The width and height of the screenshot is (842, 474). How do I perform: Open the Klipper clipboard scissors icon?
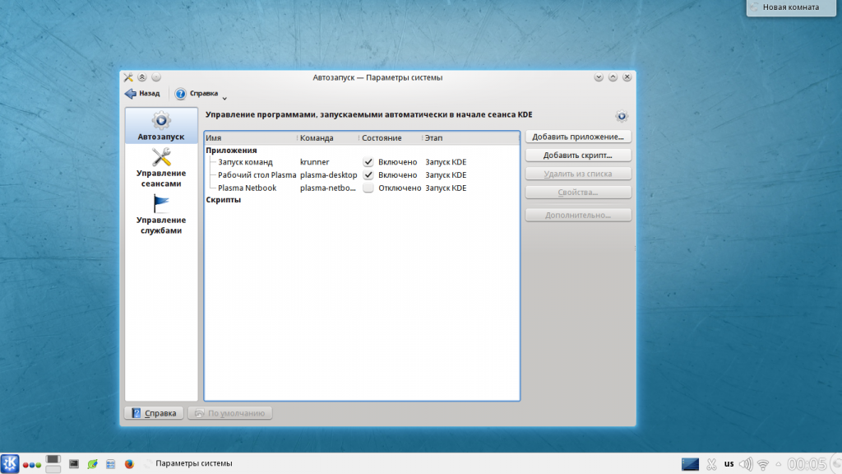711,464
